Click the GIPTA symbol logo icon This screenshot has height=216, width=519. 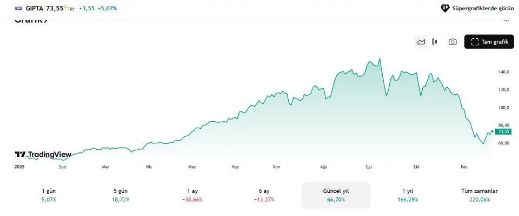pos(18,9)
